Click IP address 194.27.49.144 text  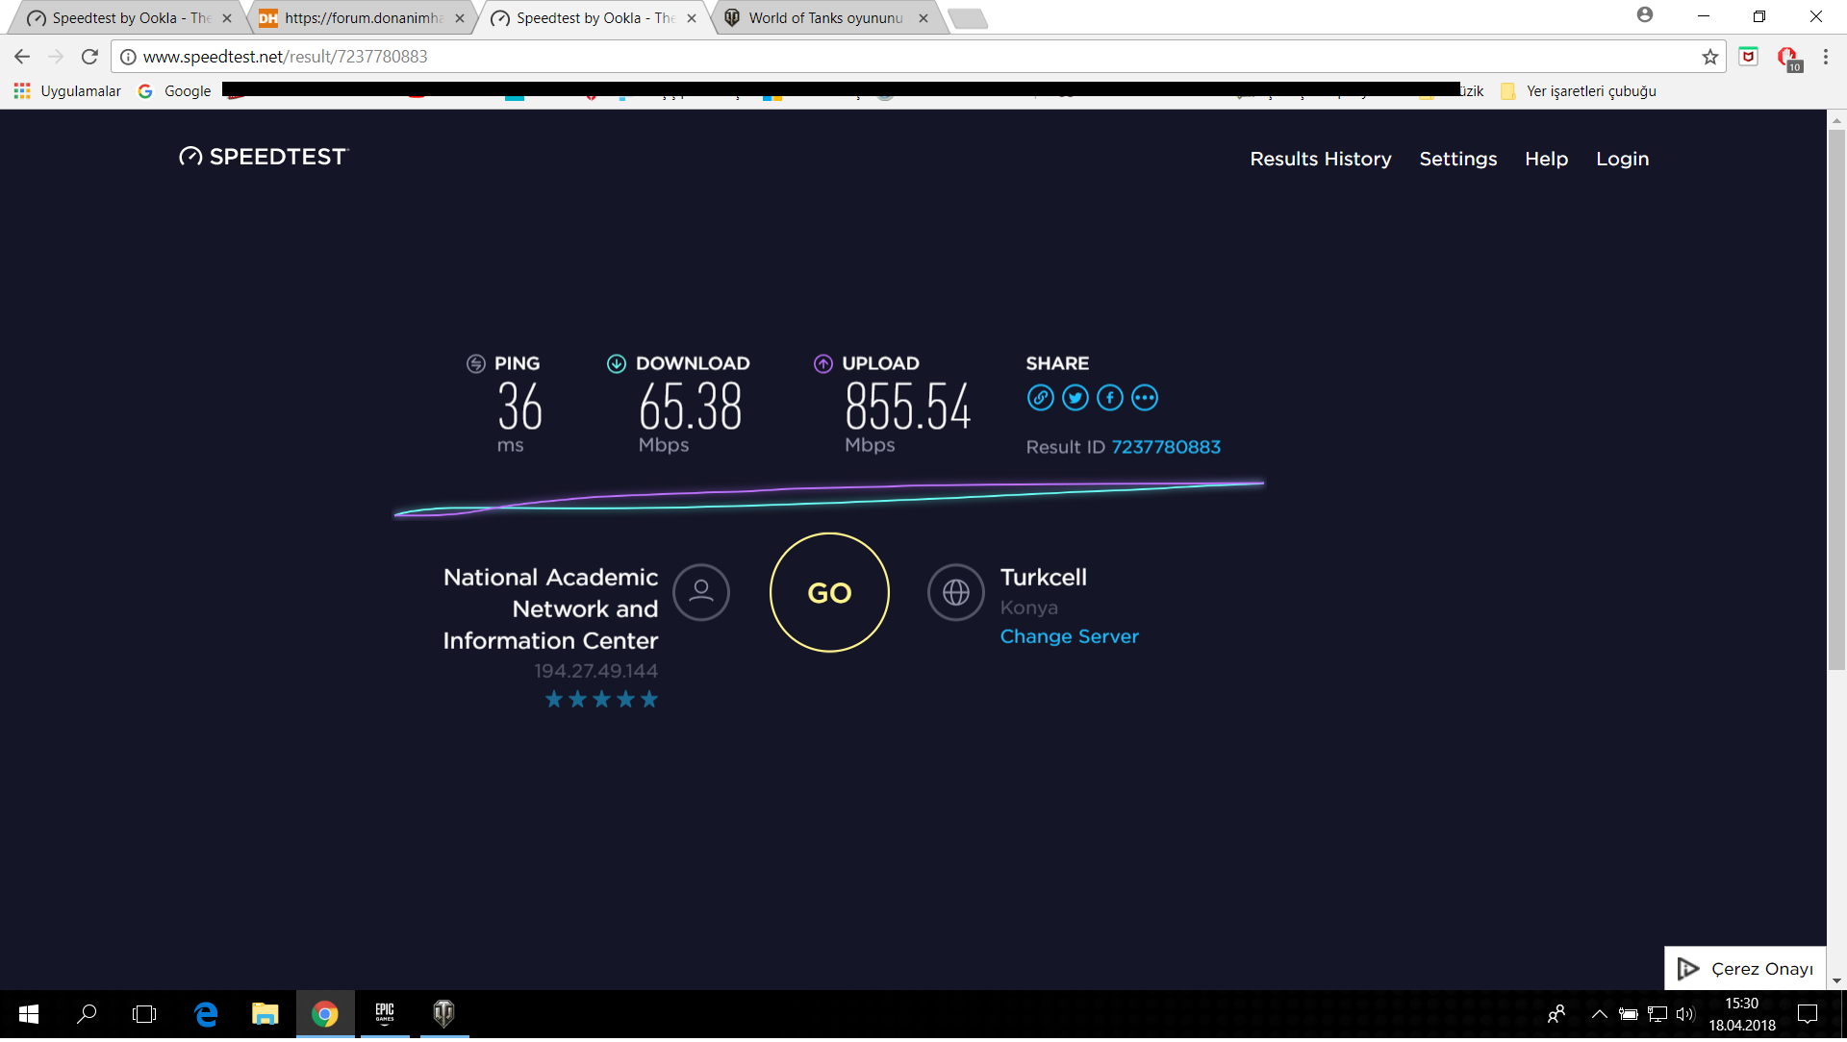click(595, 671)
